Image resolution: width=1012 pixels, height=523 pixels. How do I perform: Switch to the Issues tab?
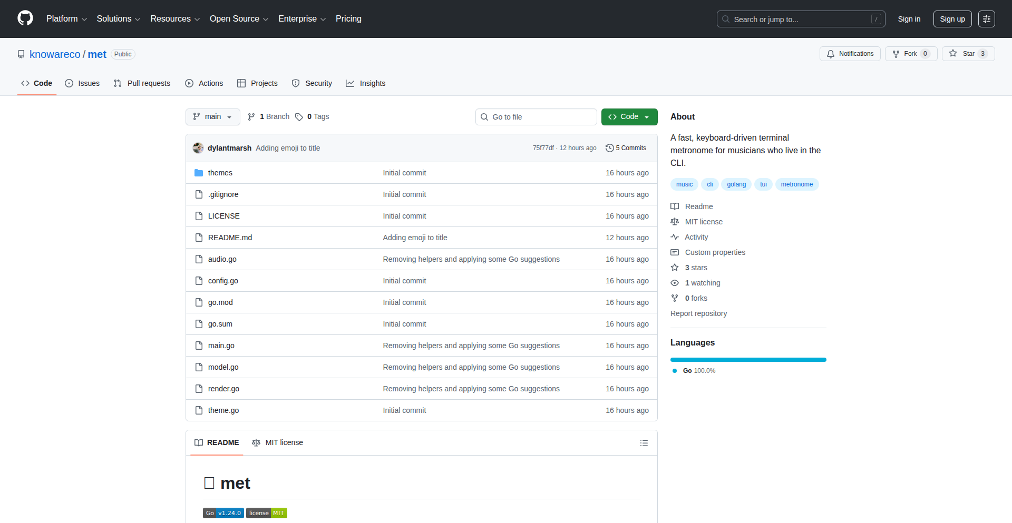point(82,83)
